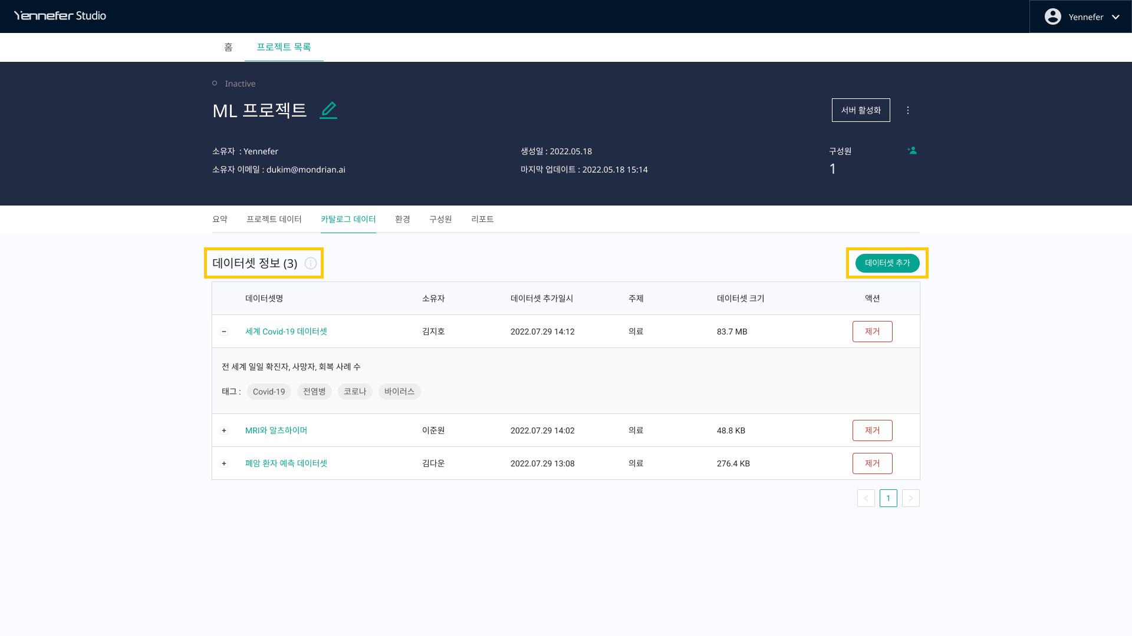Select the 홈 navigation tab

(228, 47)
